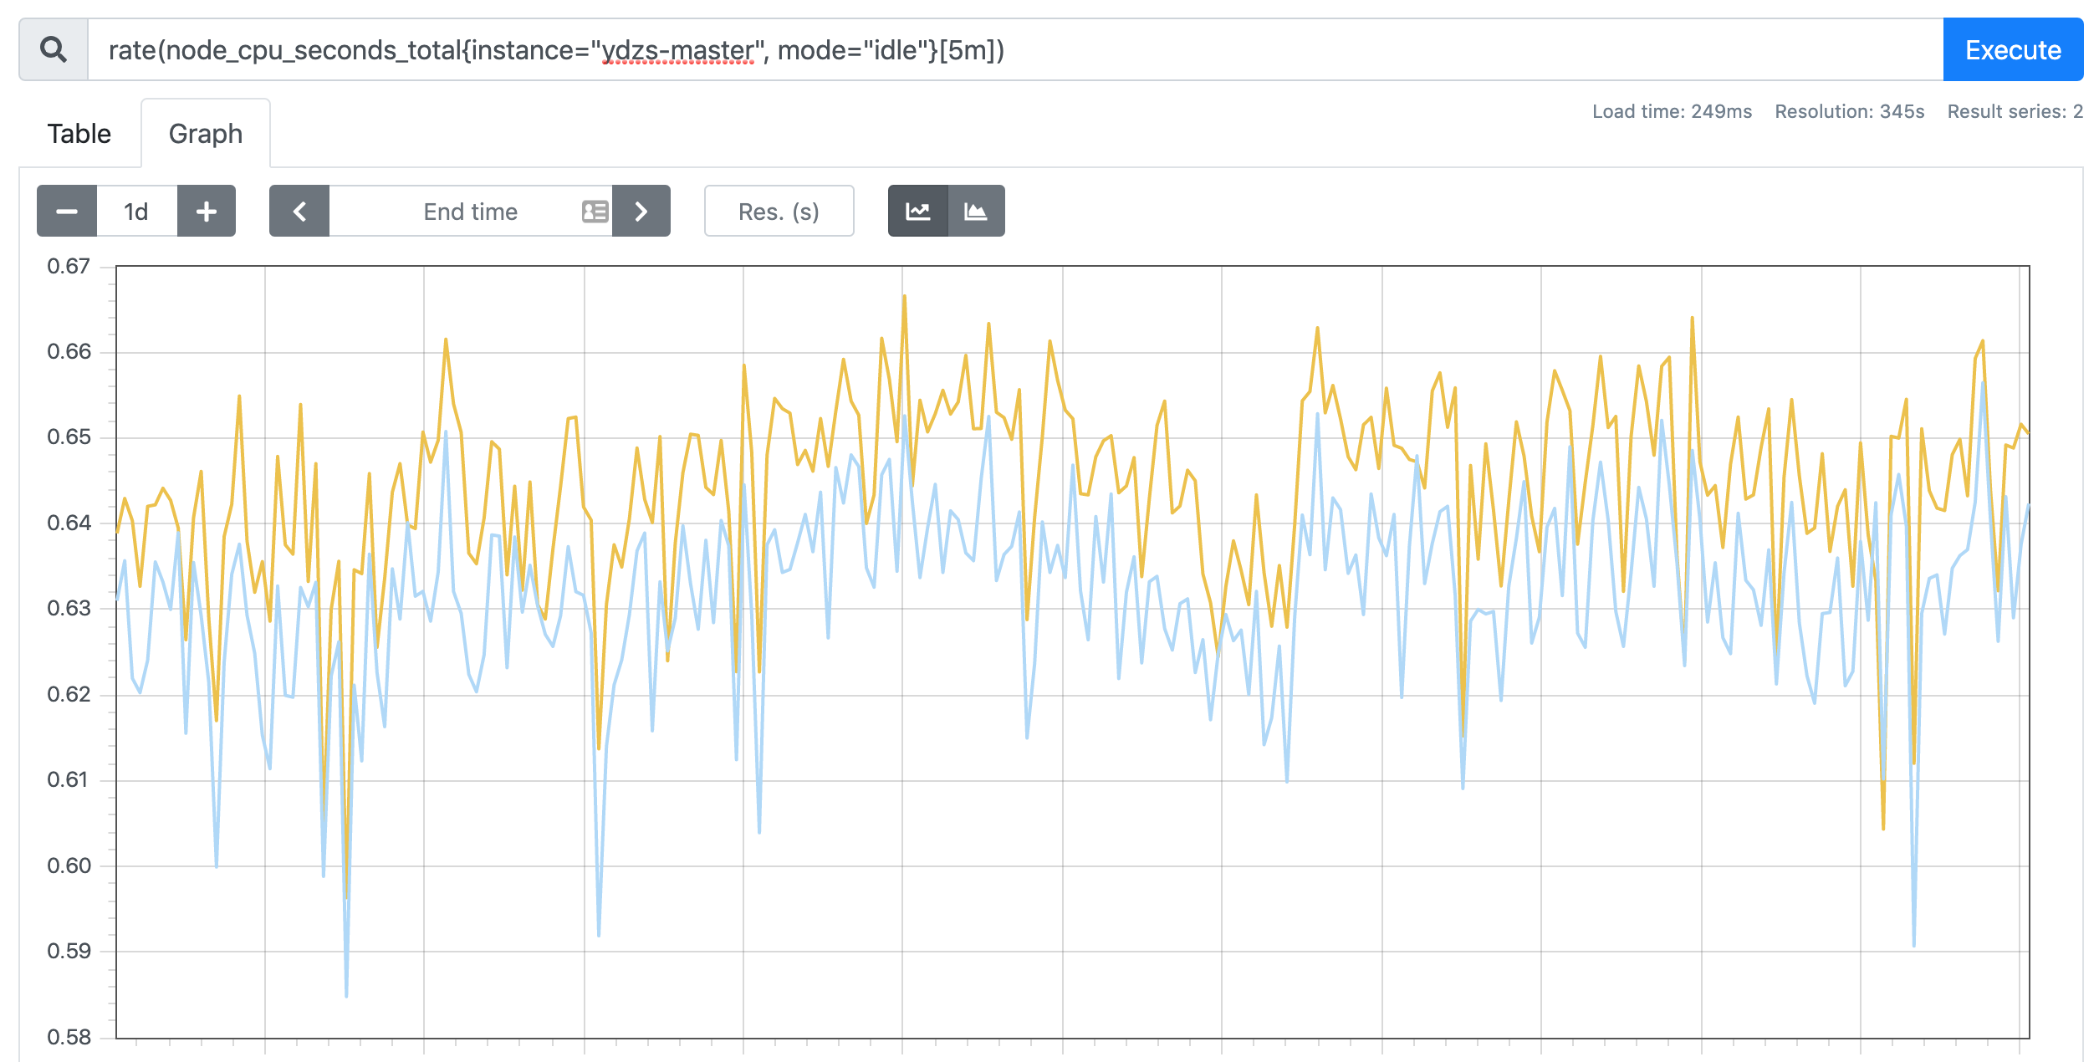Click the 1d range duration field
The image size is (2099, 1062).
136,211
